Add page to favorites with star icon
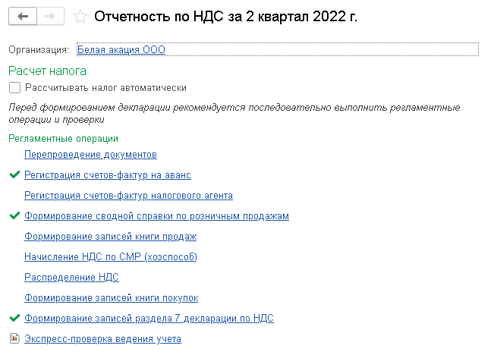 (x=80, y=16)
